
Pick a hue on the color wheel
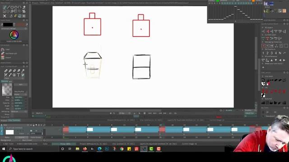coord(14,35)
